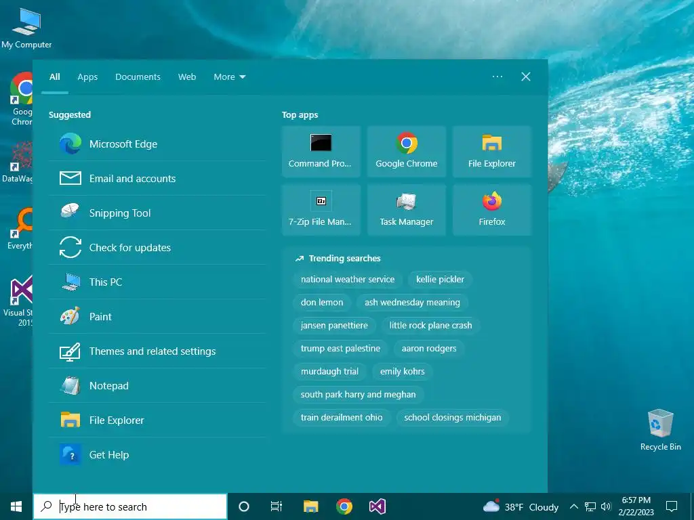Open Microsoft Edge from Suggested list
The image size is (694, 520).
tap(157, 144)
